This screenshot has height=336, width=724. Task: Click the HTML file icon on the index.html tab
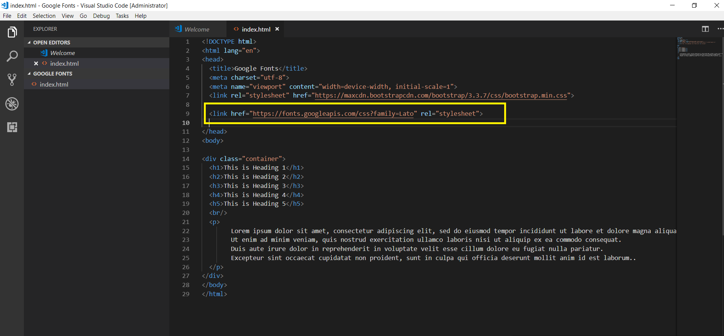pyautogui.click(x=236, y=29)
